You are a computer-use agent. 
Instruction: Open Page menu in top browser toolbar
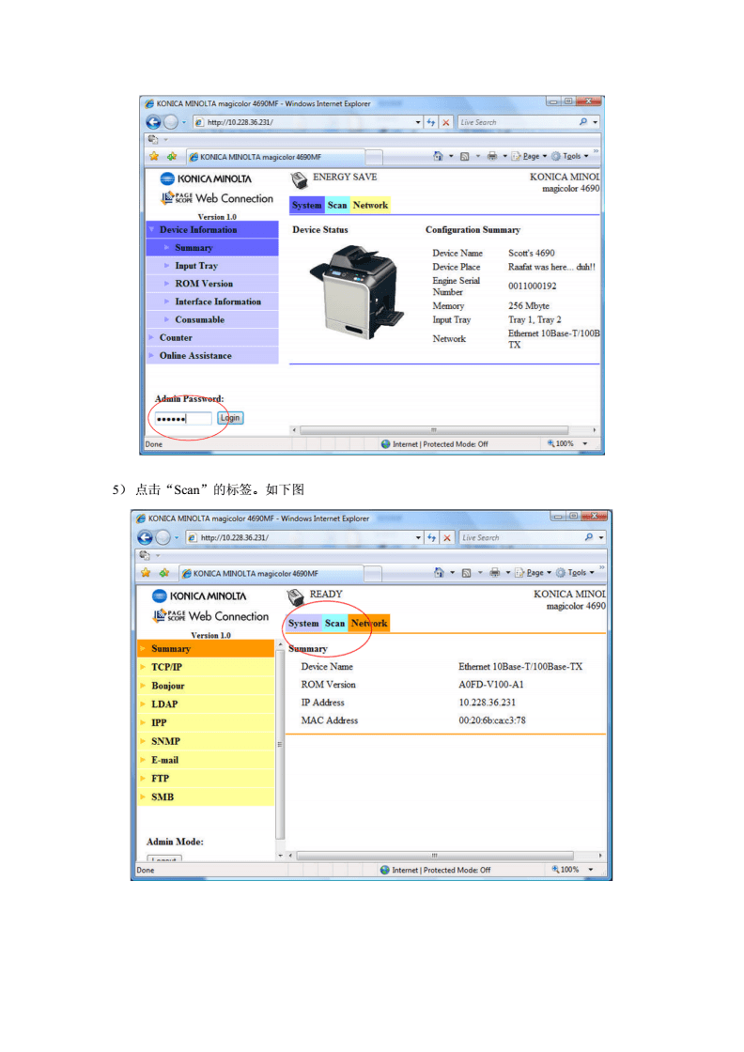[x=531, y=156]
